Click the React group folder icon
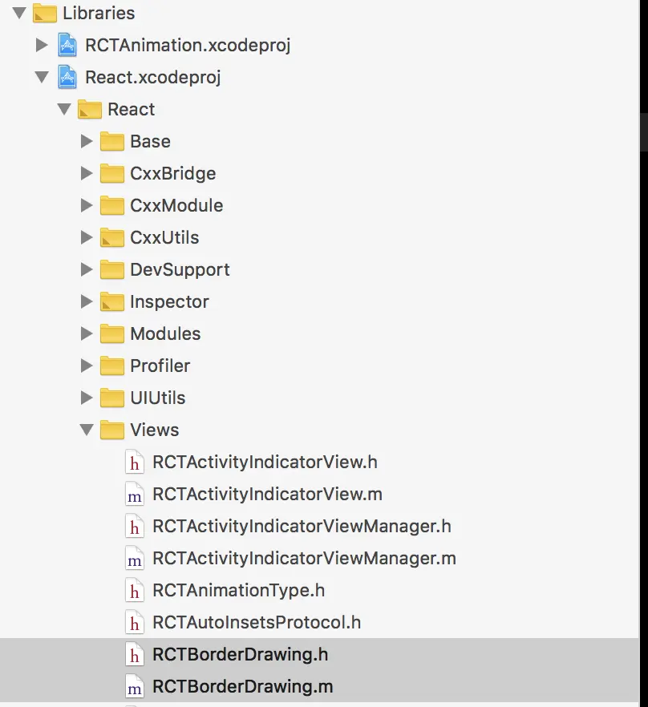The width and height of the screenshot is (648, 707). tap(89, 109)
